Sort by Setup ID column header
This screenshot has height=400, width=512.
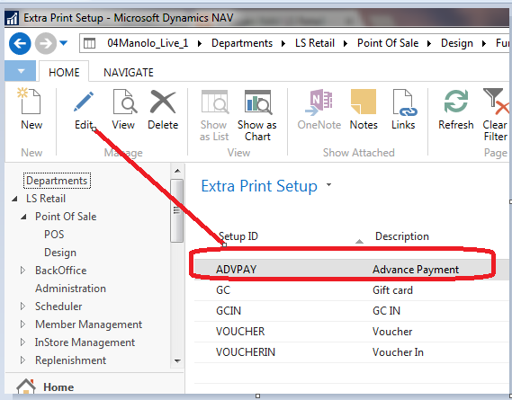238,236
